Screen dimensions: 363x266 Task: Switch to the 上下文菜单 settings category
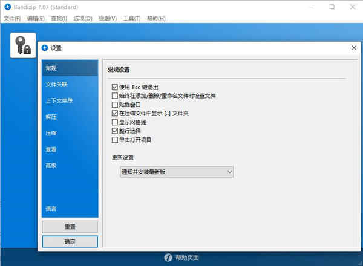click(70, 100)
